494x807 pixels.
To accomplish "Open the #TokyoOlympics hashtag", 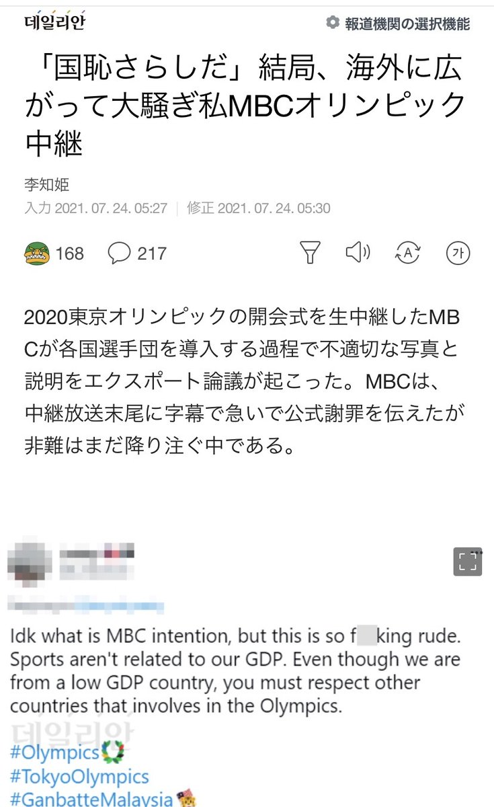I will 79,777.
